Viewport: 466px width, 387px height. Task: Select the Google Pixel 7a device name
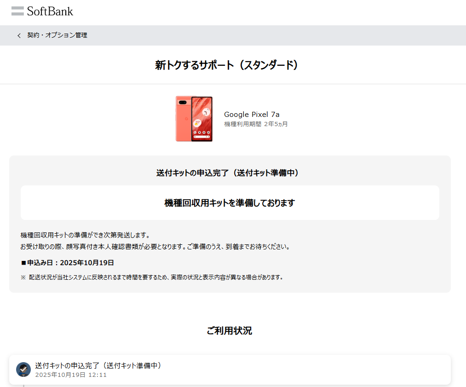point(252,114)
